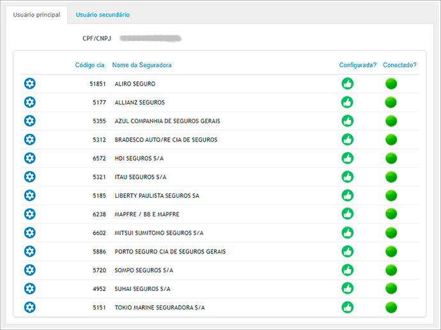This screenshot has width=441, height=330.
Task: Open gear settings for MAPFRE / BB E MAPFRE
Action: [x=30, y=214]
